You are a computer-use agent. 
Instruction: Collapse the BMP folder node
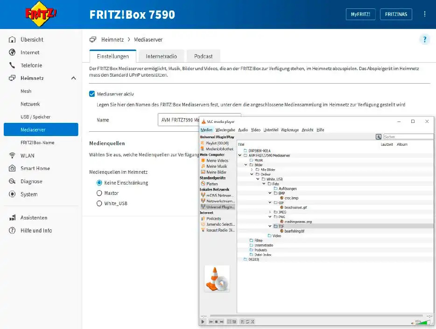[x=270, y=193]
